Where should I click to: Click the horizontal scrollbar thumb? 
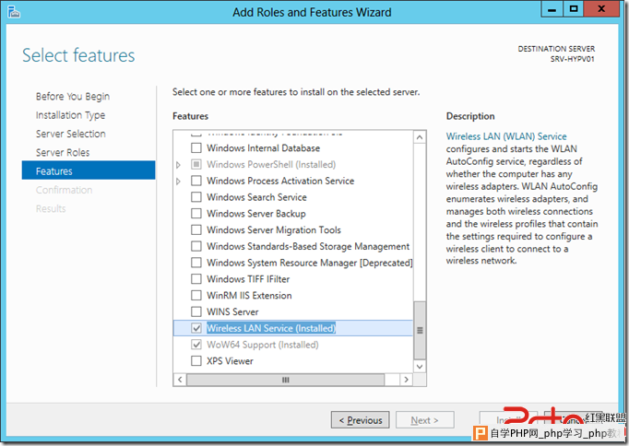[x=286, y=380]
